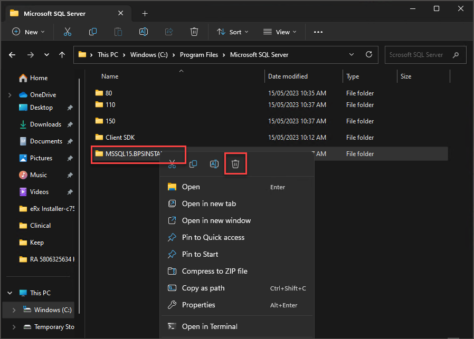
Task: Choose Properties in the context menu
Action: (237, 305)
